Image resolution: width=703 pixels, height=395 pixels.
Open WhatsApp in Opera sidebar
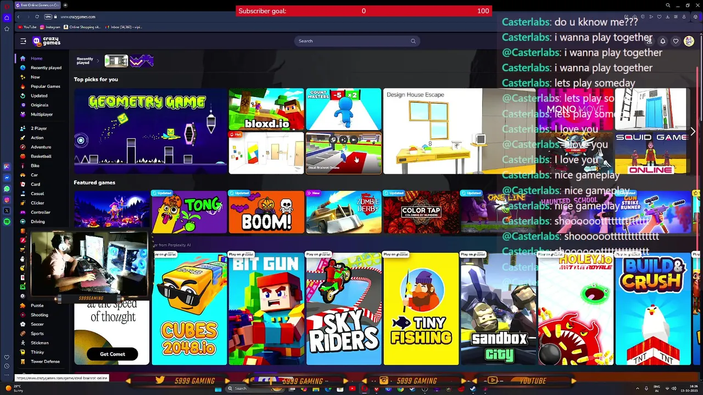pos(7,189)
